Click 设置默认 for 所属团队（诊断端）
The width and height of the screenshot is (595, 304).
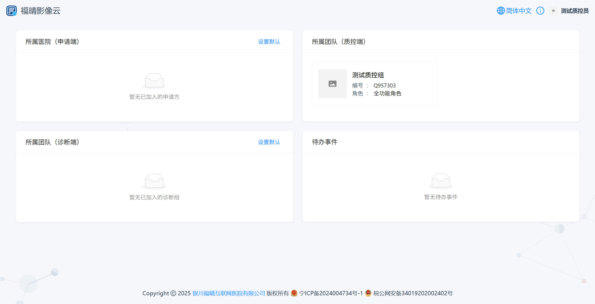coord(269,142)
